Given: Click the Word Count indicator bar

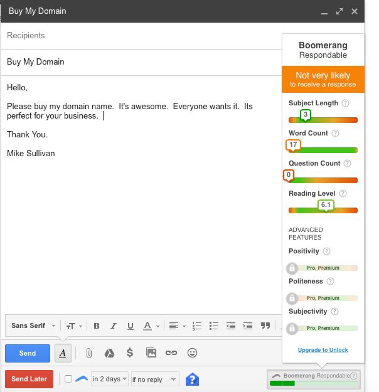Looking at the screenshot, I should (323, 150).
